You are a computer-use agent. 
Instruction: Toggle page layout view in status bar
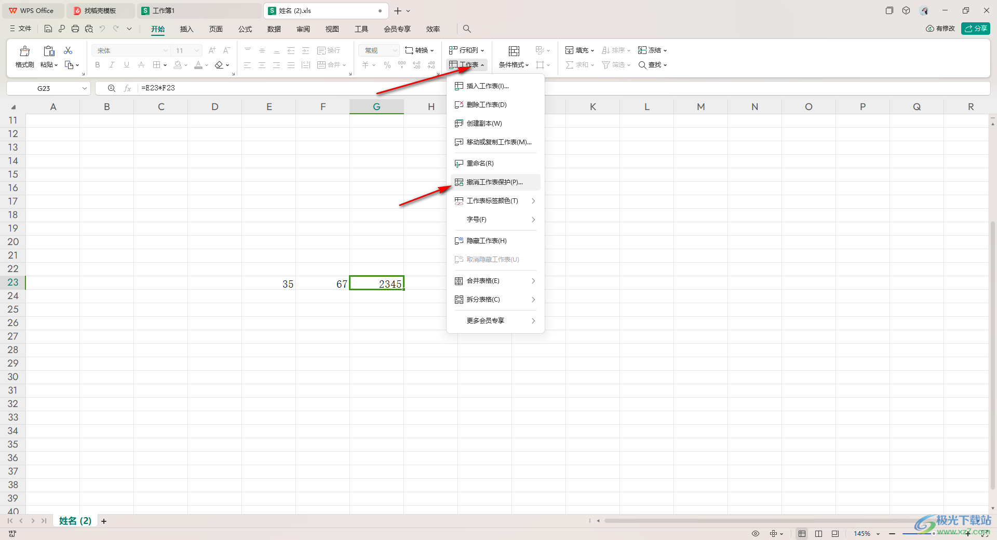819,534
